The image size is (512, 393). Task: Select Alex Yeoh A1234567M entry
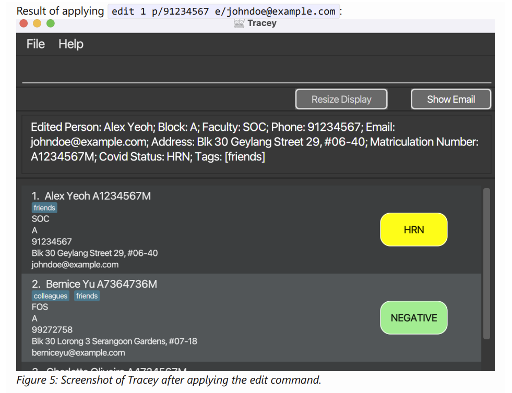click(x=251, y=230)
